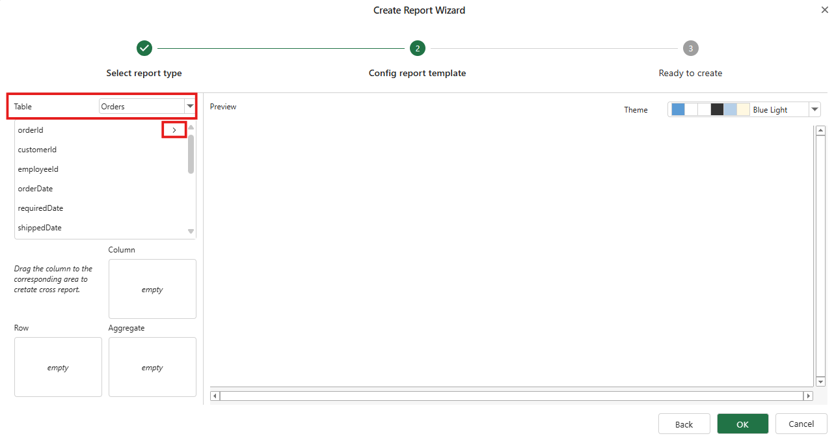Image resolution: width=834 pixels, height=436 pixels.
Task: Click the empty Aggregate drop area
Action: [x=152, y=367]
